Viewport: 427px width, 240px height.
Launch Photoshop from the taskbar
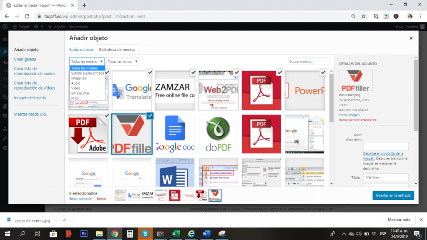coord(84,234)
